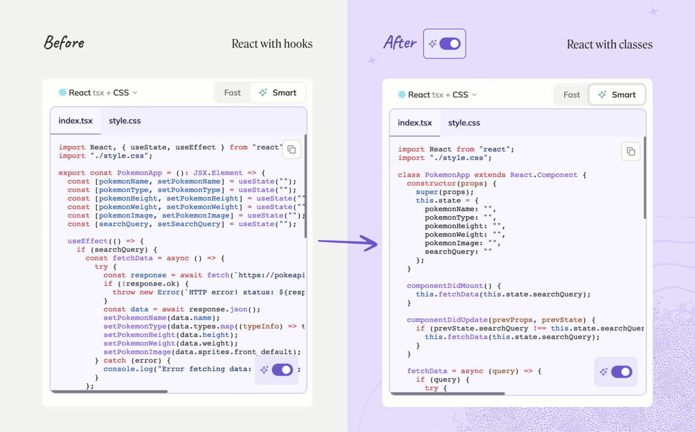Click the sparkle icon on the right Smart button

[602, 95]
